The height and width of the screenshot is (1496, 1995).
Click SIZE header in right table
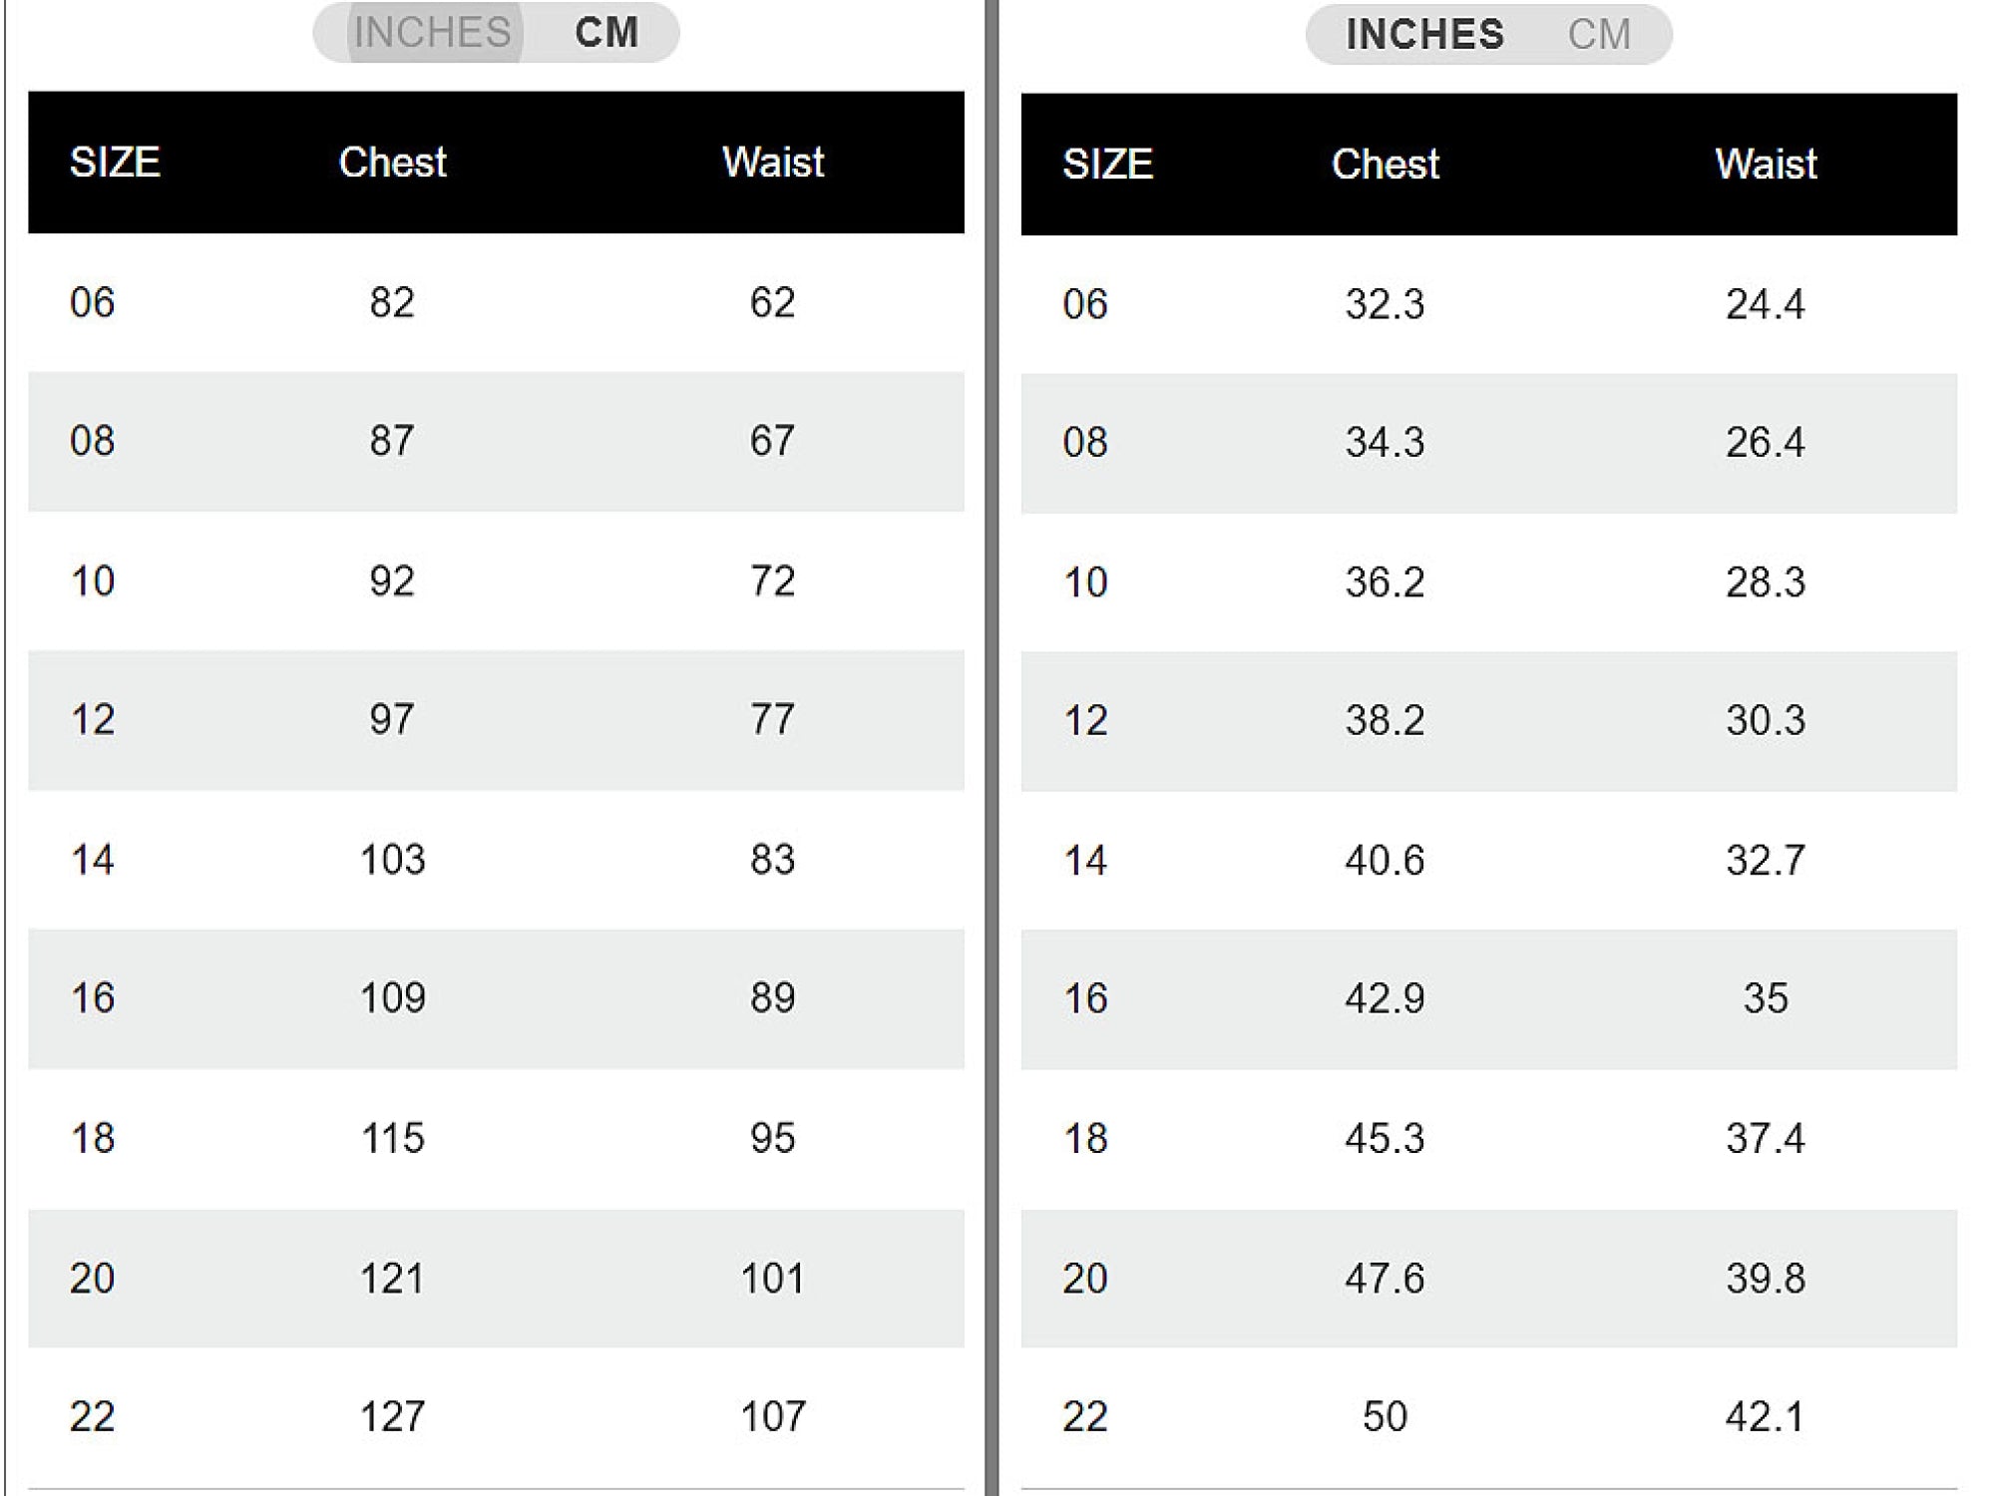pos(1107,165)
